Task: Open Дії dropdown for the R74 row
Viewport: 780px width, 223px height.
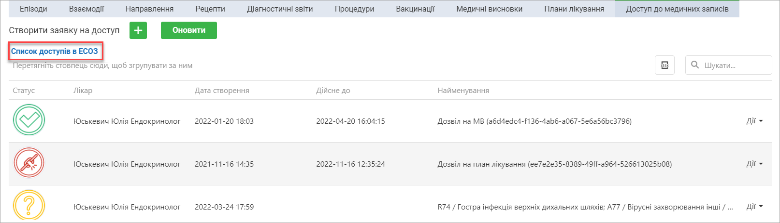Action: tap(754, 207)
